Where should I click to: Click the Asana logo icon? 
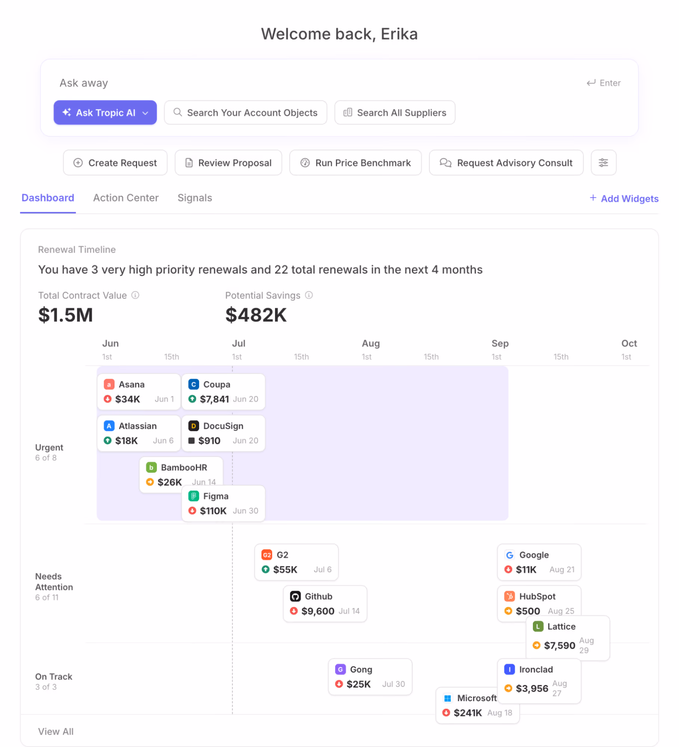[109, 384]
